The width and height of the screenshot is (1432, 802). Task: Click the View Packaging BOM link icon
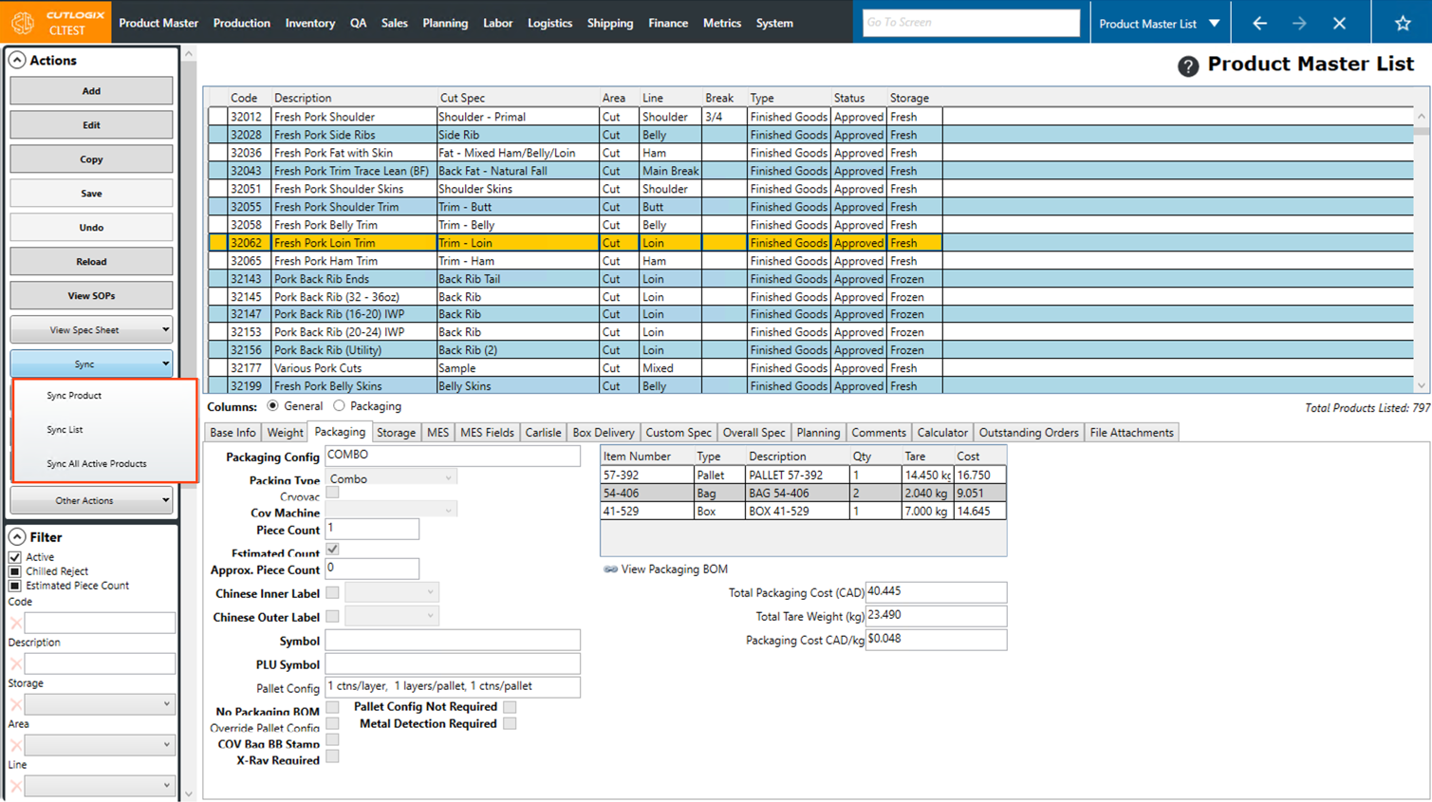(x=610, y=569)
